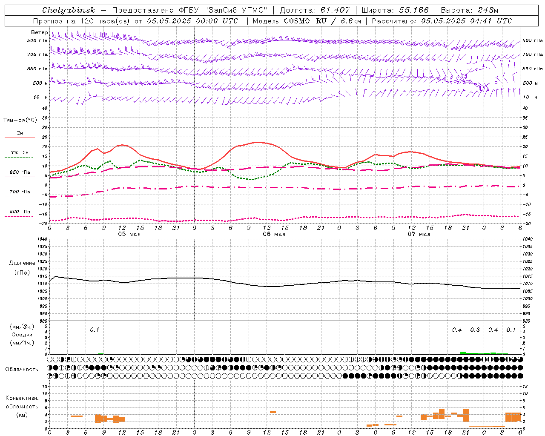The width and height of the screenshot is (545, 436).
Task: Click the (мм/1ч.) precipitation unit label
Action: (x=22, y=343)
